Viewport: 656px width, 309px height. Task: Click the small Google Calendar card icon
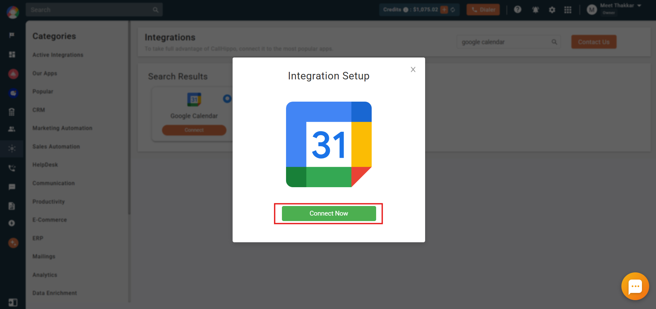194,100
